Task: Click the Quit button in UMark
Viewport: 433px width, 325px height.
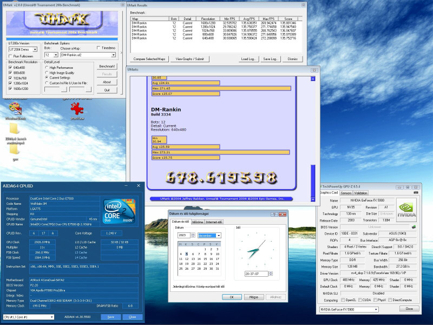Action: [107, 90]
